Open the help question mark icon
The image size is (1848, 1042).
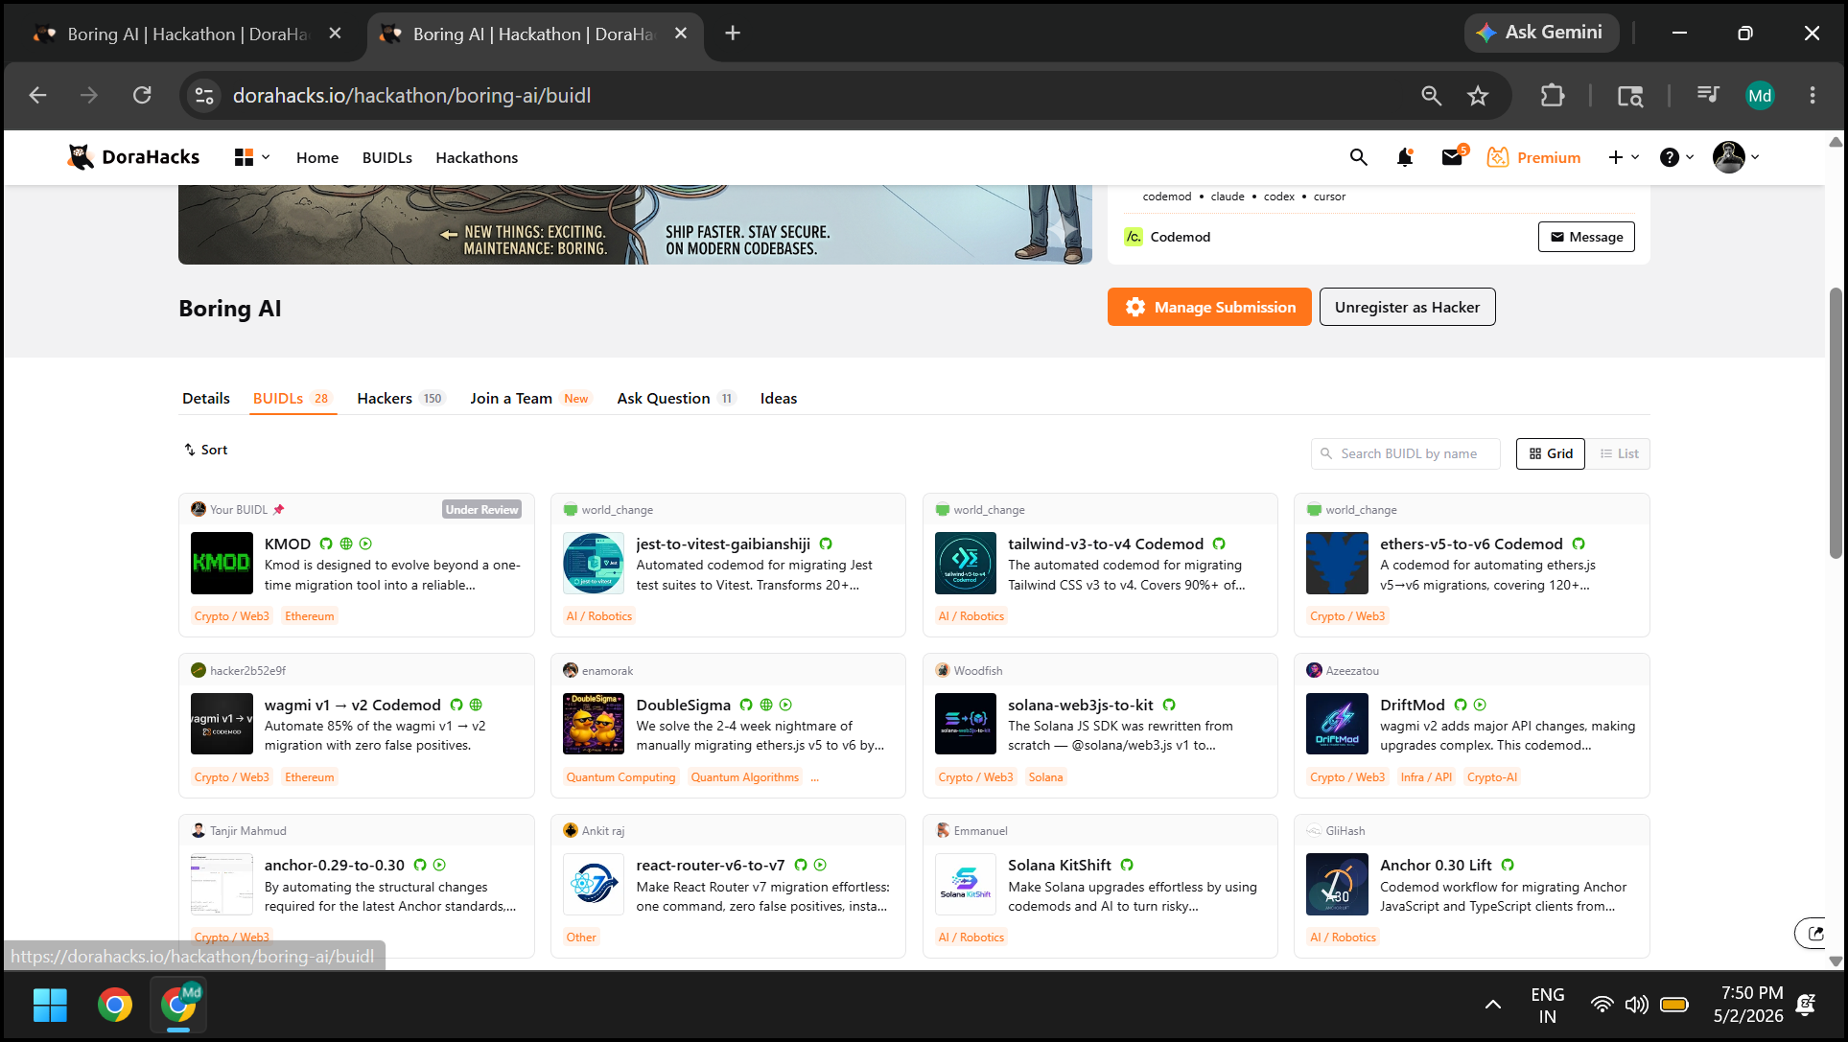tap(1670, 157)
